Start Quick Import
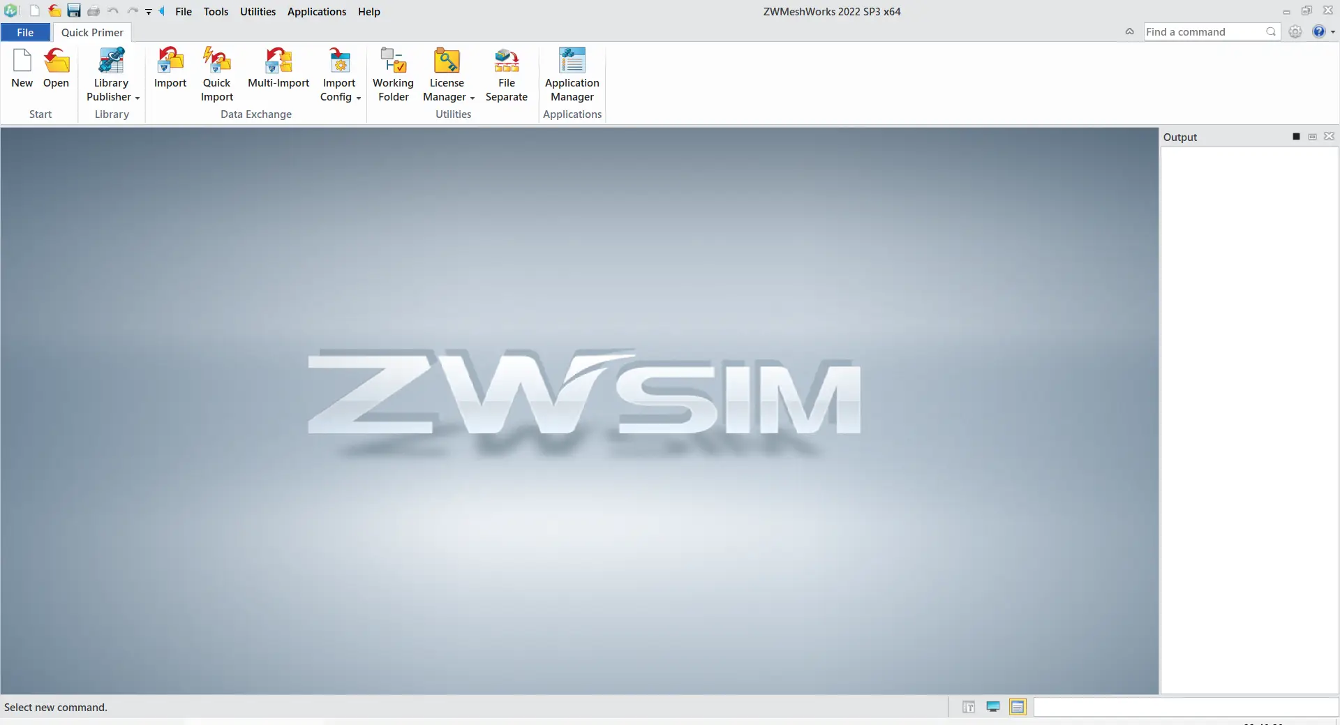Viewport: 1340px width, 725px height. pyautogui.click(x=217, y=74)
